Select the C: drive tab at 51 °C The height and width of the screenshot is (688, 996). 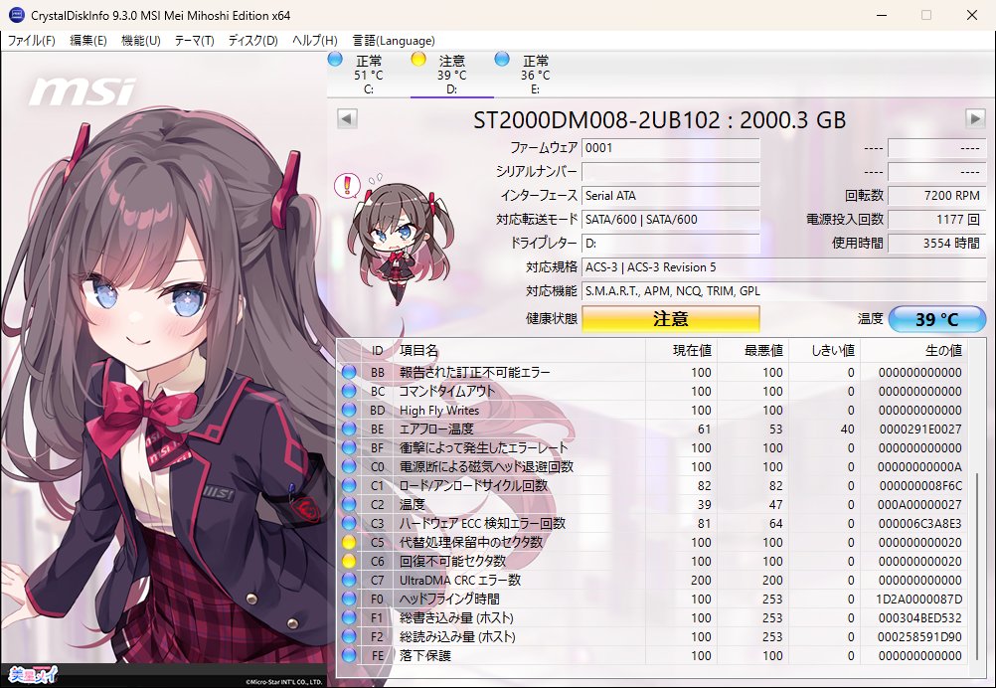click(x=369, y=75)
